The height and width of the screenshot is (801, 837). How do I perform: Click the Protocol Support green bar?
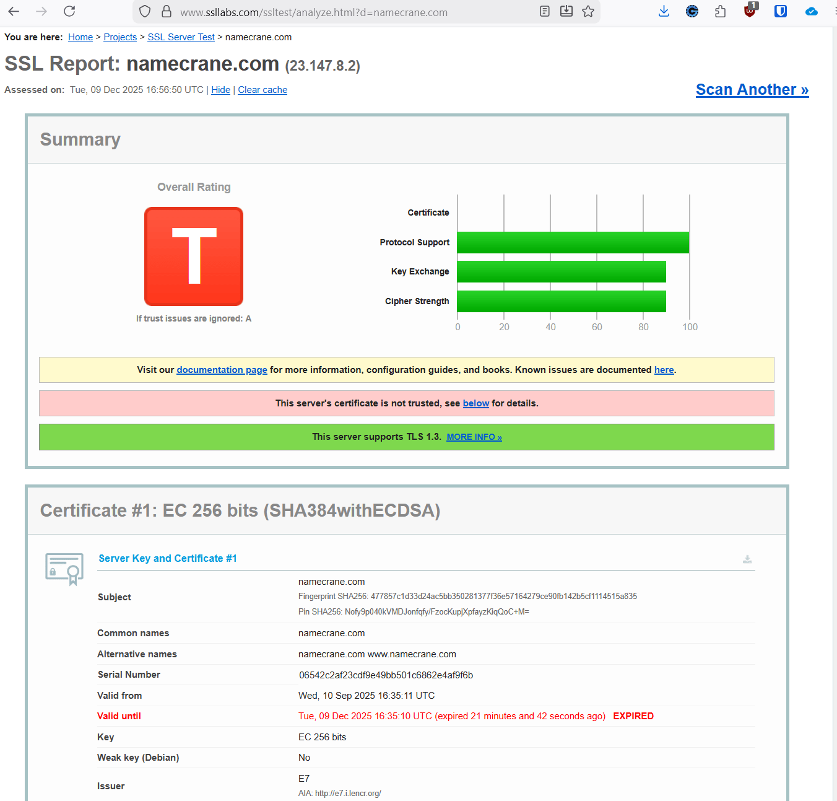tap(573, 242)
